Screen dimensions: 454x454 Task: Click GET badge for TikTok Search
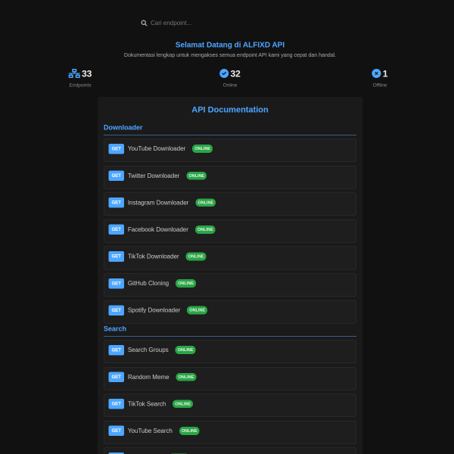[x=116, y=404]
